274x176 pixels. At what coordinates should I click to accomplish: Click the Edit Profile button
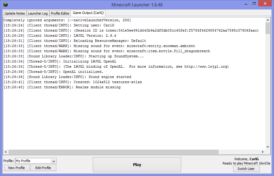click(x=43, y=168)
